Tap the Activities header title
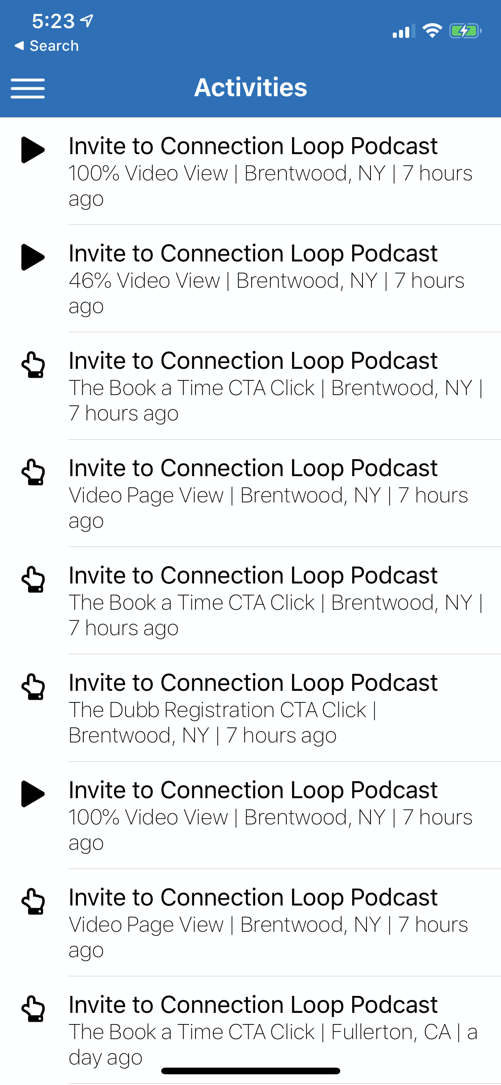Viewport: 501px width, 1085px height. coord(251,87)
